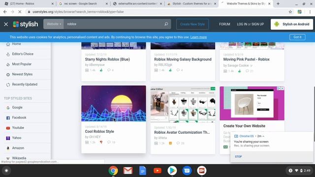This screenshot has height=177, width=315.
Task: Open the system tray showing 2:49
Action: tap(299, 171)
